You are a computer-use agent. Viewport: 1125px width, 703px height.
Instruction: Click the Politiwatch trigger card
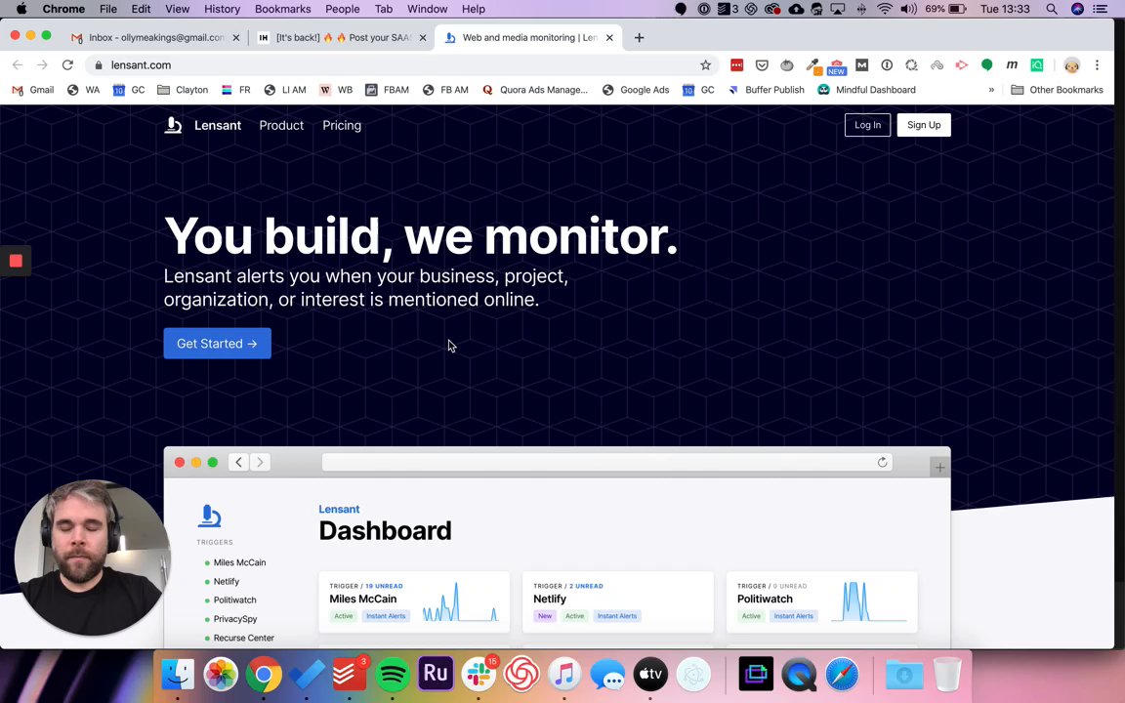click(821, 601)
